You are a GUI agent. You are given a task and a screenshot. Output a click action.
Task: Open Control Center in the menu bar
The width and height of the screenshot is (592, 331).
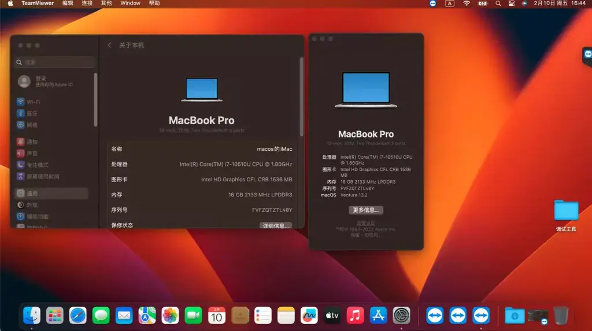pos(512,3)
